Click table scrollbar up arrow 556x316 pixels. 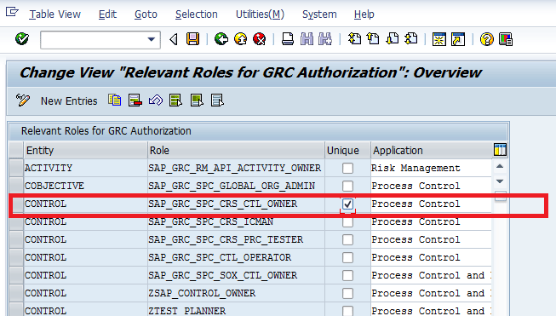pos(500,166)
